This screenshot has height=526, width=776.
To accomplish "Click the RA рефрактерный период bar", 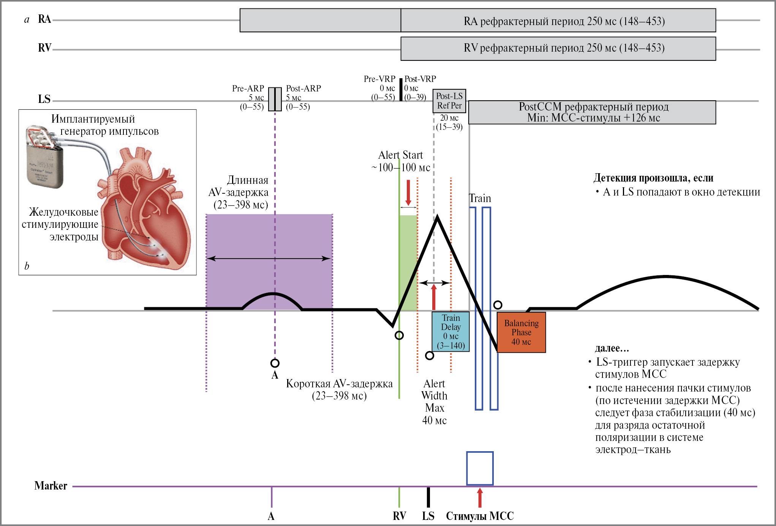I will (558, 21).
